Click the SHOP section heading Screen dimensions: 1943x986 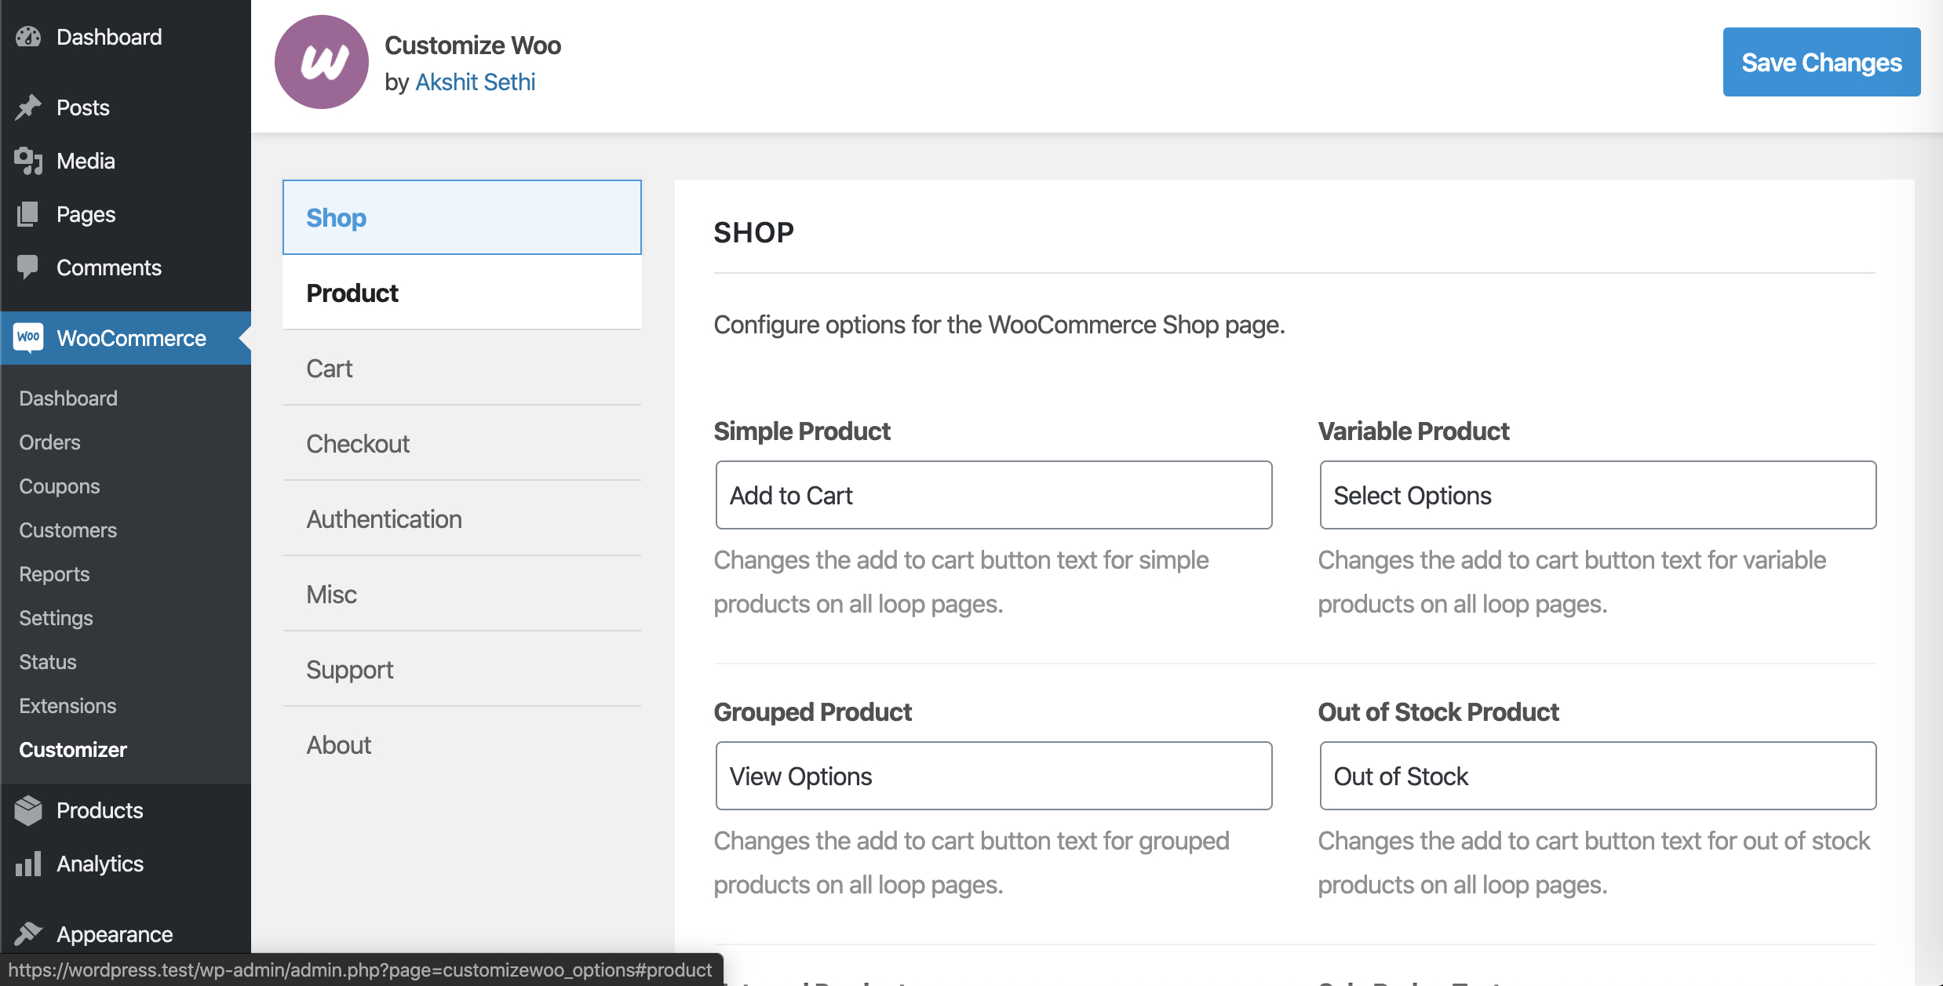754,233
